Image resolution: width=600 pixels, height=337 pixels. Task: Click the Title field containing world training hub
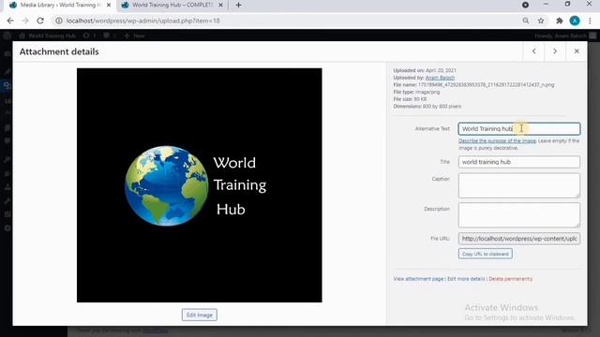[x=518, y=162]
